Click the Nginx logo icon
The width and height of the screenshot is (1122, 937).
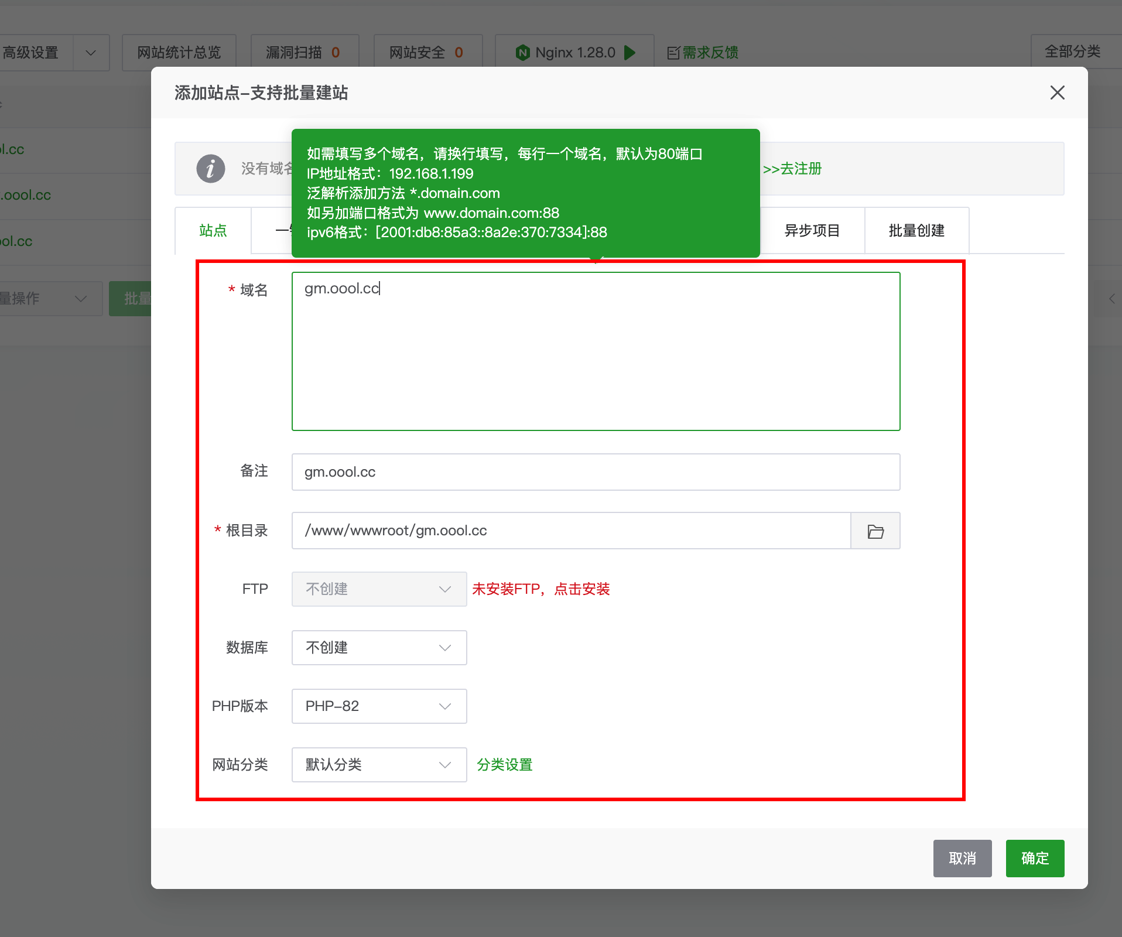523,52
